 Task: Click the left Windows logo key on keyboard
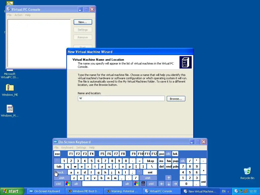pyautogui.click(x=68, y=184)
